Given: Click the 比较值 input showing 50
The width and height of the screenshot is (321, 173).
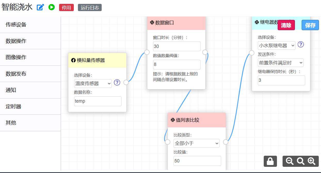Looking at the screenshot, I should pos(197,161).
